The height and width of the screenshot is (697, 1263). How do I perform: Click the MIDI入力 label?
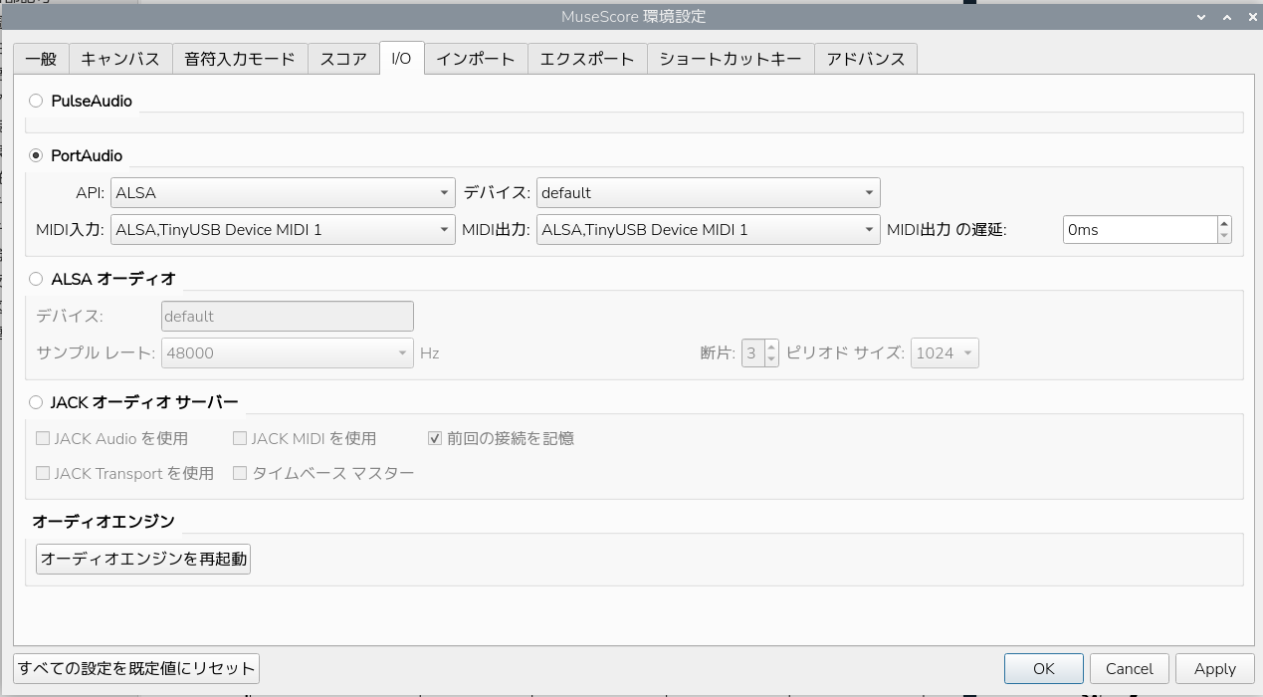(x=70, y=229)
